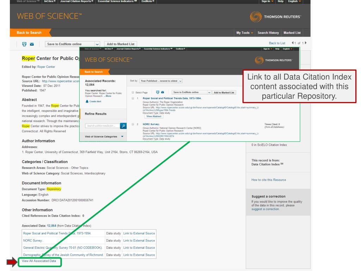Tick checkbox for Roper Social and Political Trends result
361x271 pixels.
click(133, 98)
